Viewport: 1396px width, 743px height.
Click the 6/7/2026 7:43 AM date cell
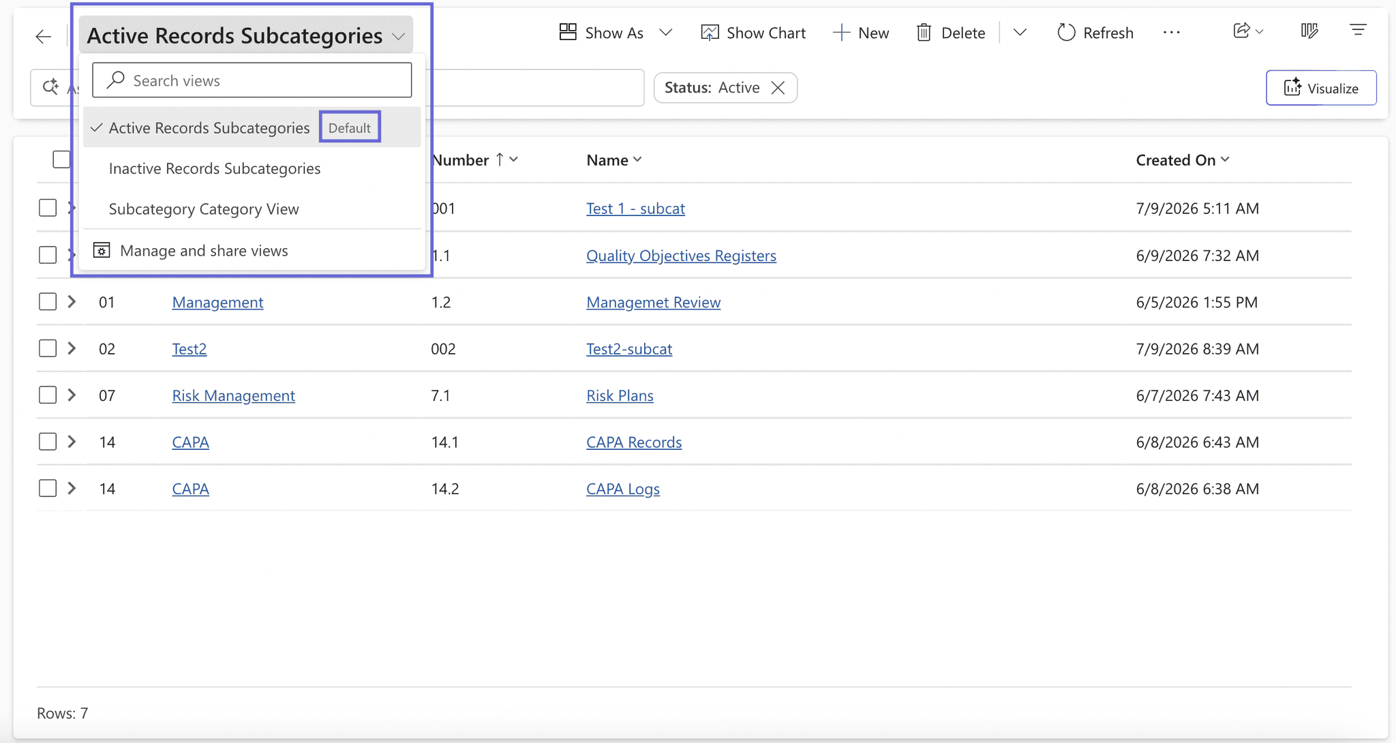point(1197,395)
